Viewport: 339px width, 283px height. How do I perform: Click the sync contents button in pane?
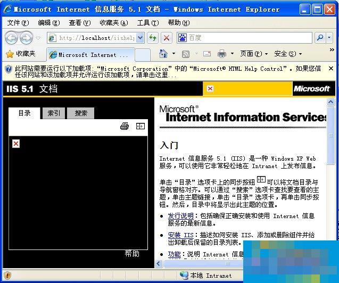140,126
